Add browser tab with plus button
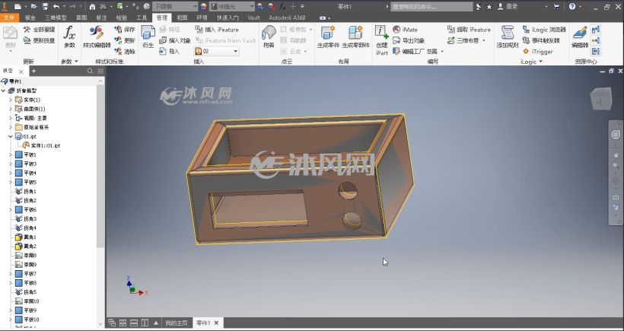This screenshot has width=624, height=331. [x=33, y=71]
